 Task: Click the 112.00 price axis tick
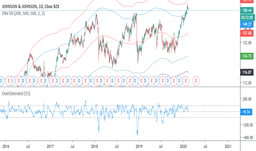247,83
